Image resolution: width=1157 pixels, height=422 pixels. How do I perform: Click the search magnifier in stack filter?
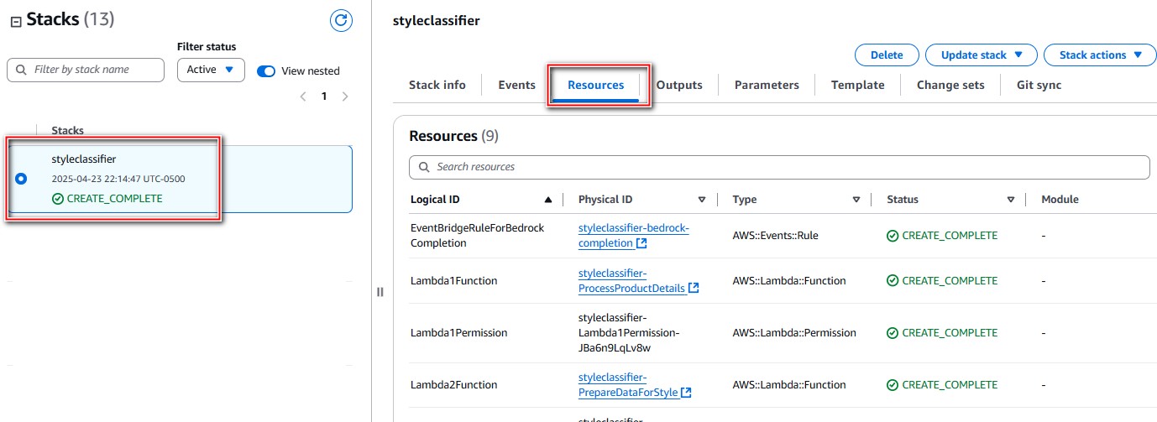click(21, 70)
